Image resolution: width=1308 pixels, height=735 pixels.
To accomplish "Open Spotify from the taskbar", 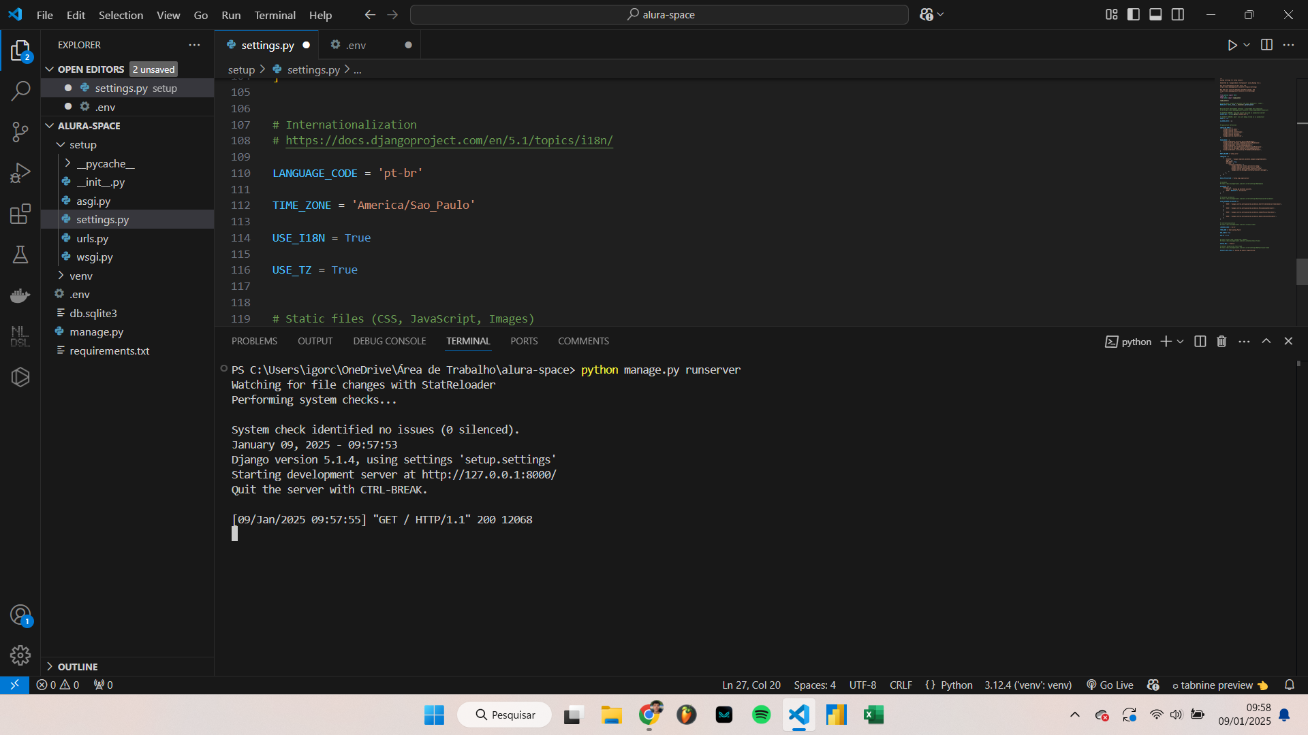I will coord(761,715).
